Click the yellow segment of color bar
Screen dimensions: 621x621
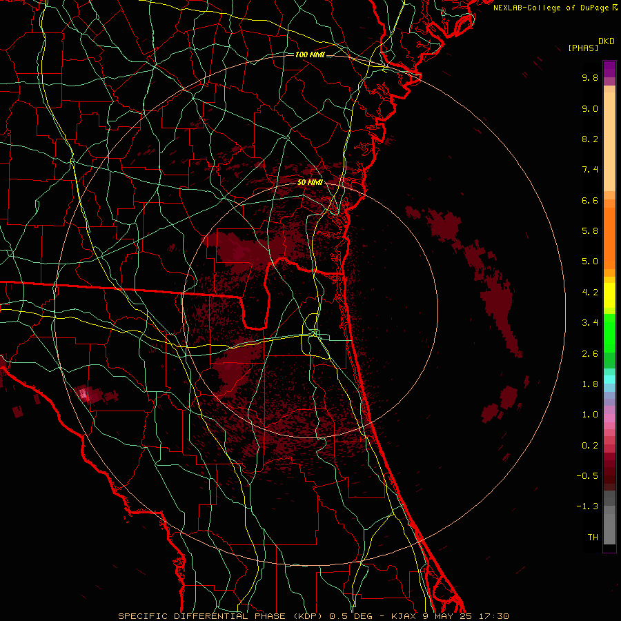[x=609, y=295]
